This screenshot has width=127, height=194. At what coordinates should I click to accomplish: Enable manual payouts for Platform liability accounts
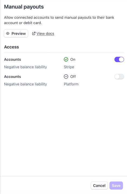click(x=119, y=76)
